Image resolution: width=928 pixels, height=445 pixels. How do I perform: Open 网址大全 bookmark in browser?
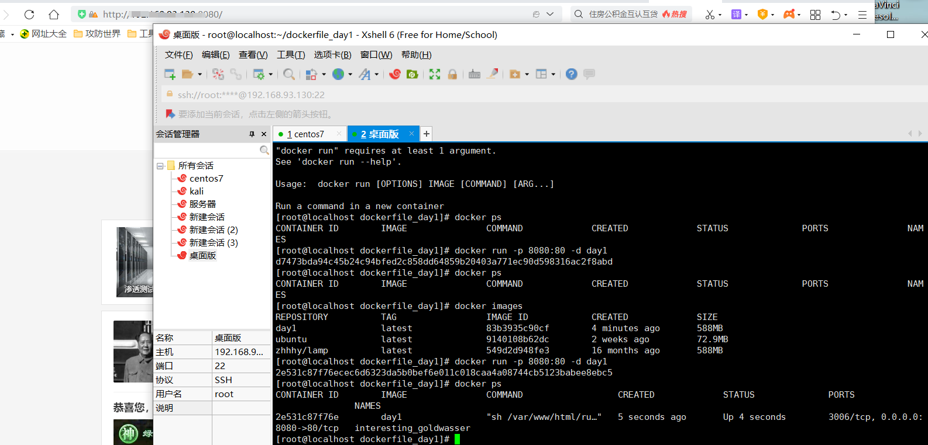(x=44, y=34)
